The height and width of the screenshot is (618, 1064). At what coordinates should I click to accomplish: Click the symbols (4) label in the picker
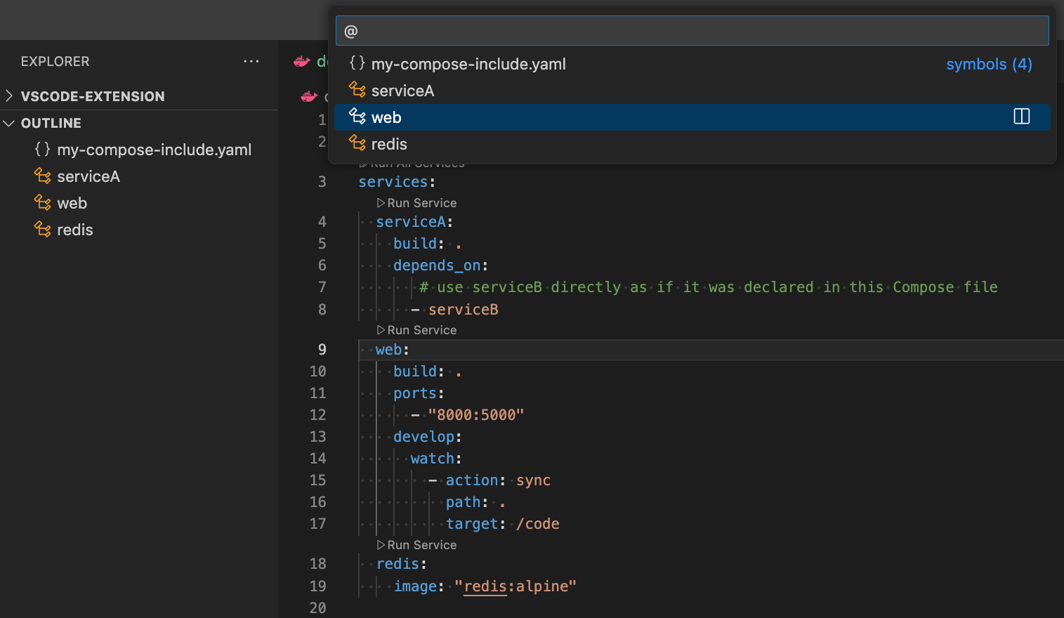[x=988, y=64]
